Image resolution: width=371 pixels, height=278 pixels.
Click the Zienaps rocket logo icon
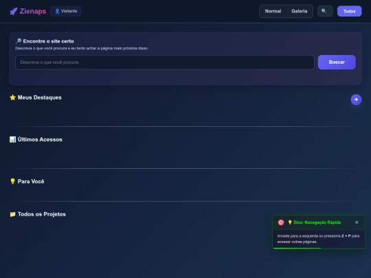click(x=14, y=11)
